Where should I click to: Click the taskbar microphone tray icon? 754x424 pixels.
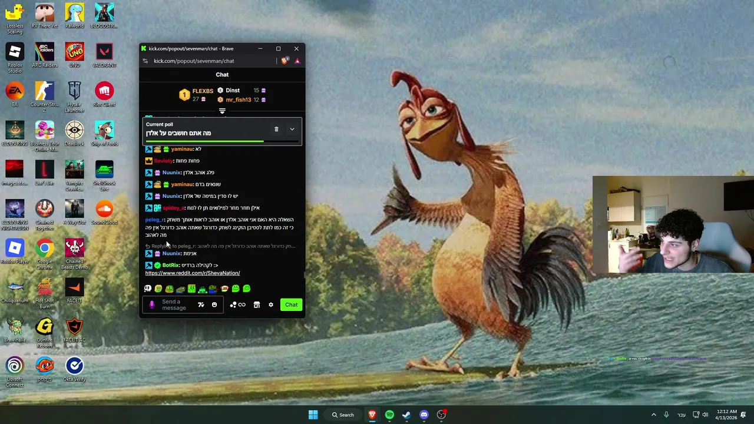pyautogui.click(x=666, y=415)
